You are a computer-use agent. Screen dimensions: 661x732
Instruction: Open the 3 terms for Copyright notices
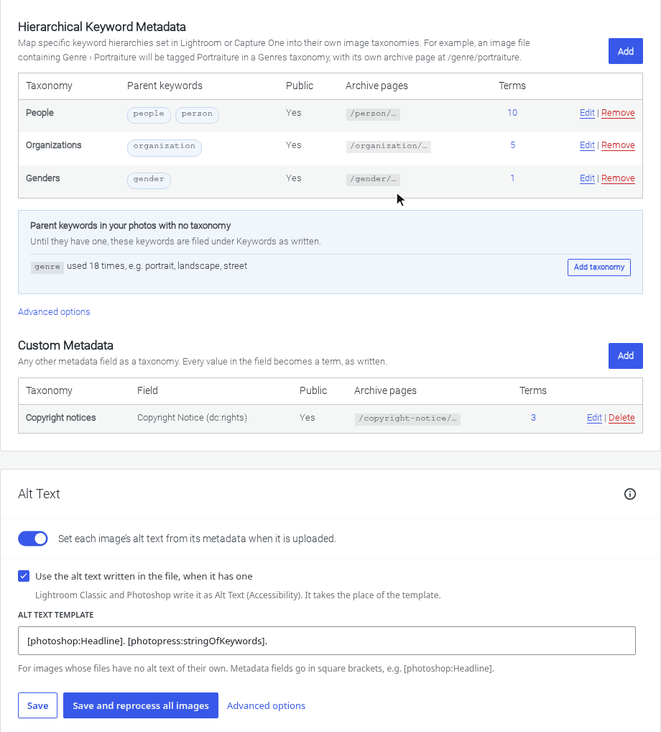533,418
